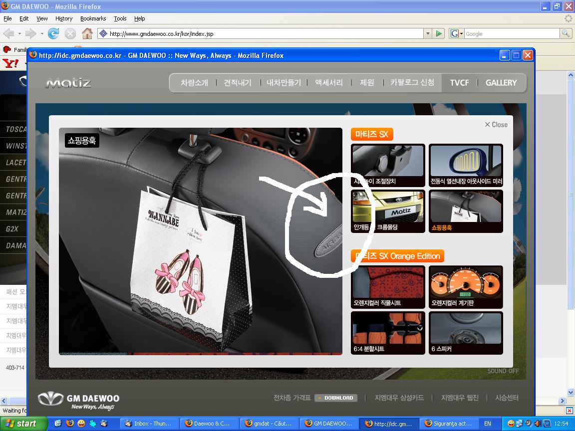Open the Edit menu
This screenshot has height=431, width=575.
pyautogui.click(x=24, y=18)
